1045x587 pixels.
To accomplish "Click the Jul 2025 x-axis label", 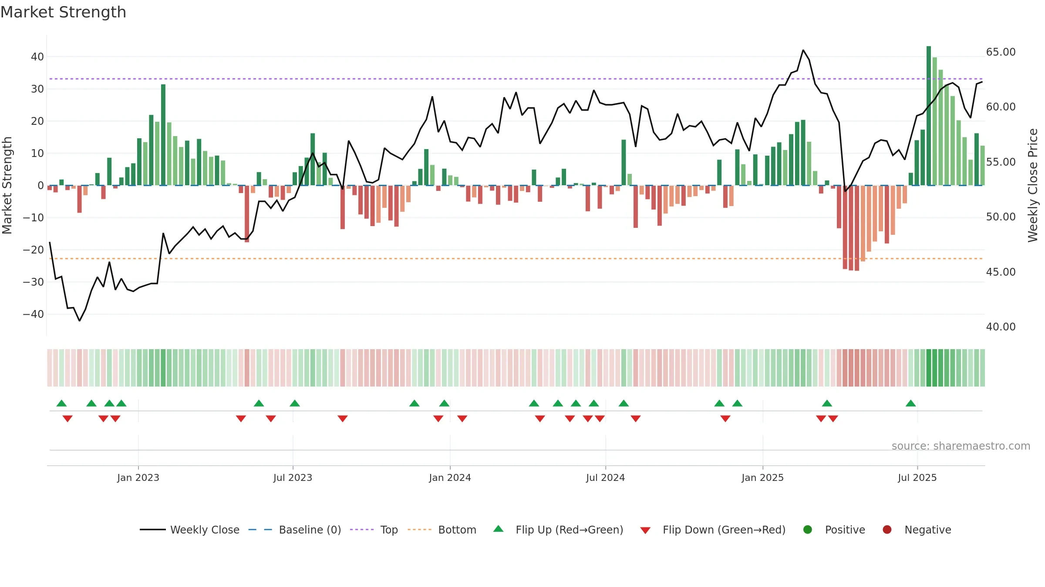I will tap(917, 477).
